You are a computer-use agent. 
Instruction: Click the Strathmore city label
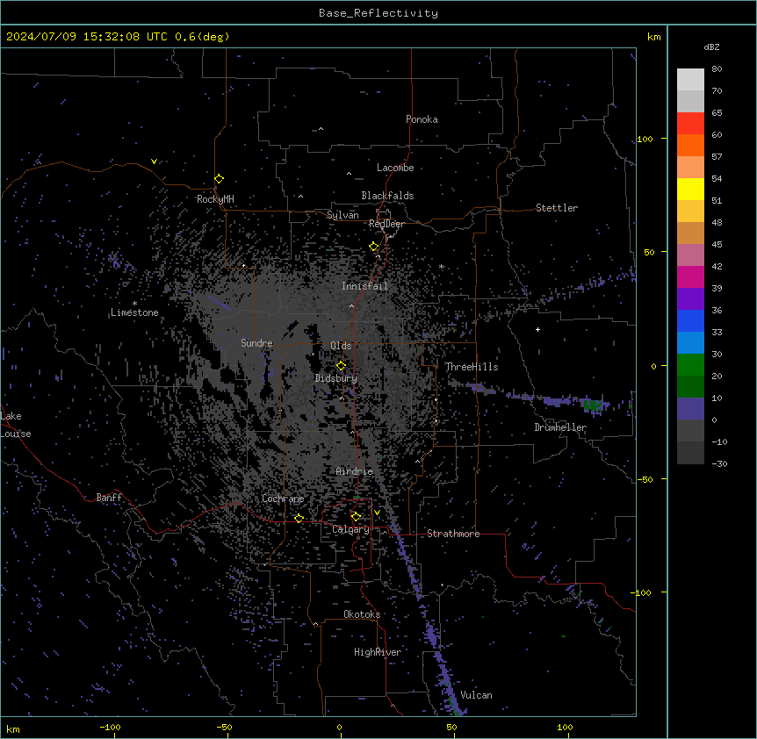click(453, 534)
